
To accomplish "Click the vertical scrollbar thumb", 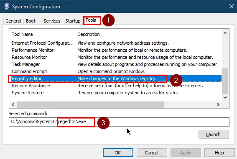I will tap(225, 81).
